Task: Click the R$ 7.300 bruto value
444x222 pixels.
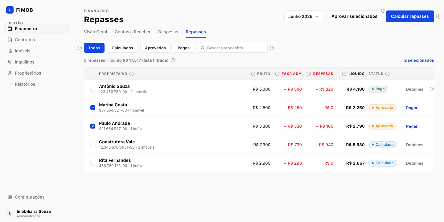Action: coord(262,145)
